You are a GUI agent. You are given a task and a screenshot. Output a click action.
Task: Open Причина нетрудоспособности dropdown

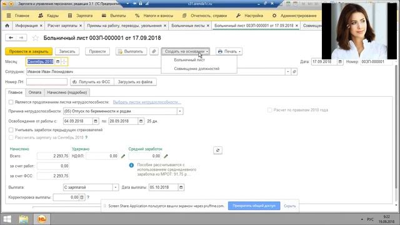pos(180,111)
